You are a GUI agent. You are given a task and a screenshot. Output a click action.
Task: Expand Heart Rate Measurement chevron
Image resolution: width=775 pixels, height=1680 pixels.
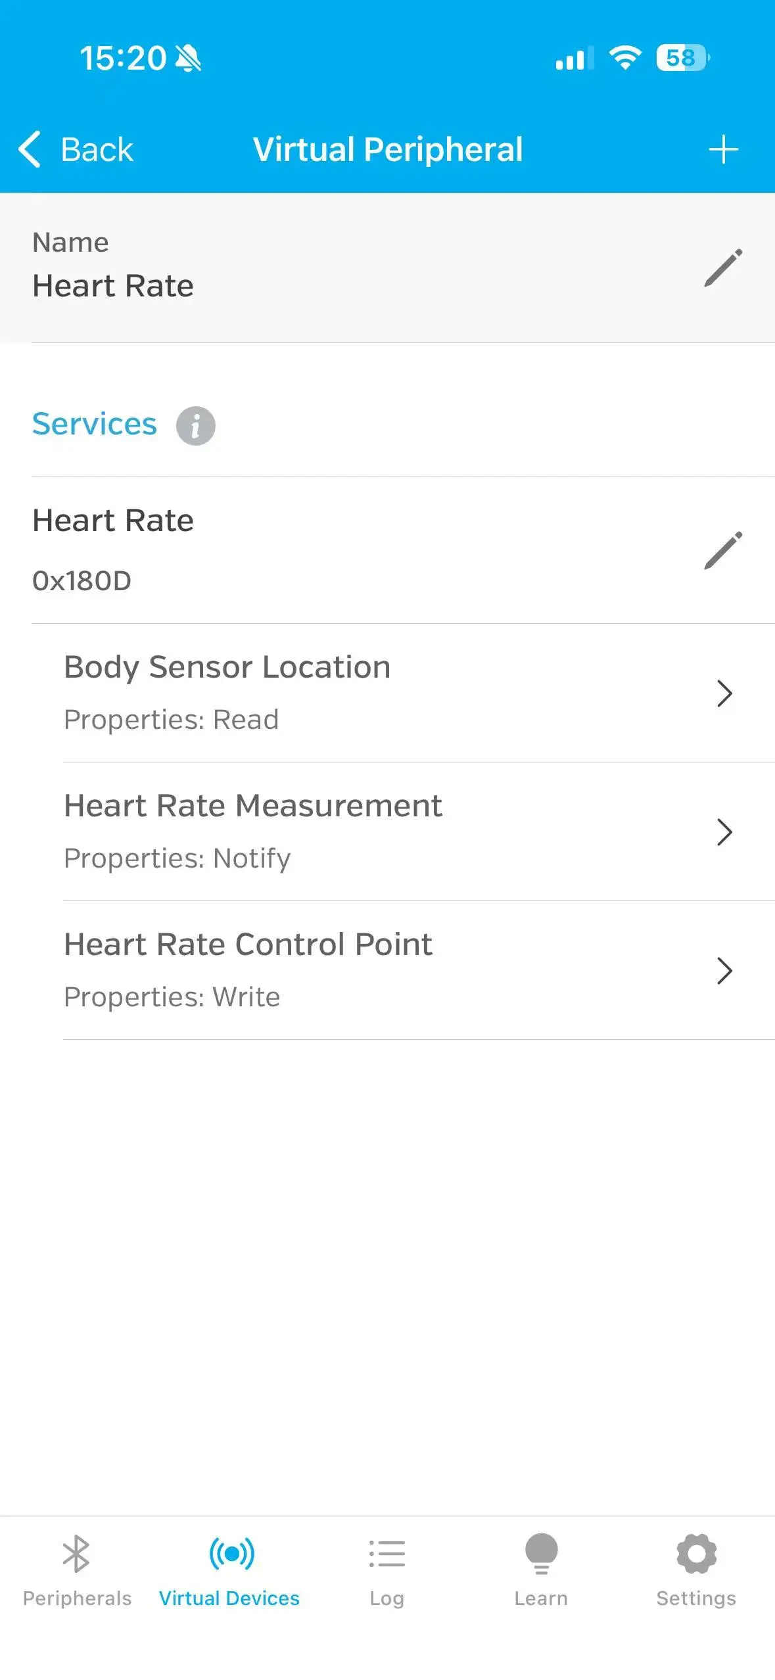(x=724, y=831)
